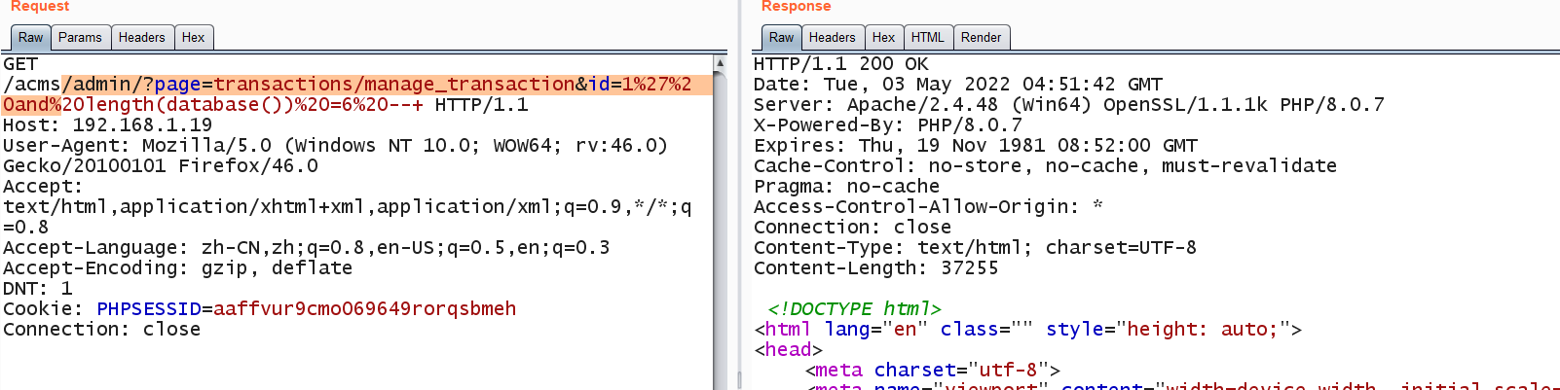The width and height of the screenshot is (1560, 390).
Task: Switch to the Request Headers tab
Action: [142, 38]
